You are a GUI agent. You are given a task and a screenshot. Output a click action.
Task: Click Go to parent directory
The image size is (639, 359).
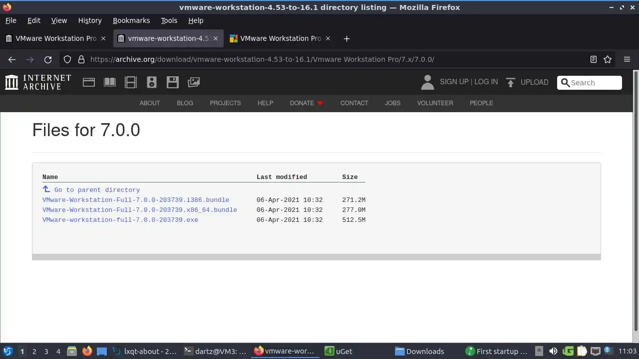tap(97, 190)
